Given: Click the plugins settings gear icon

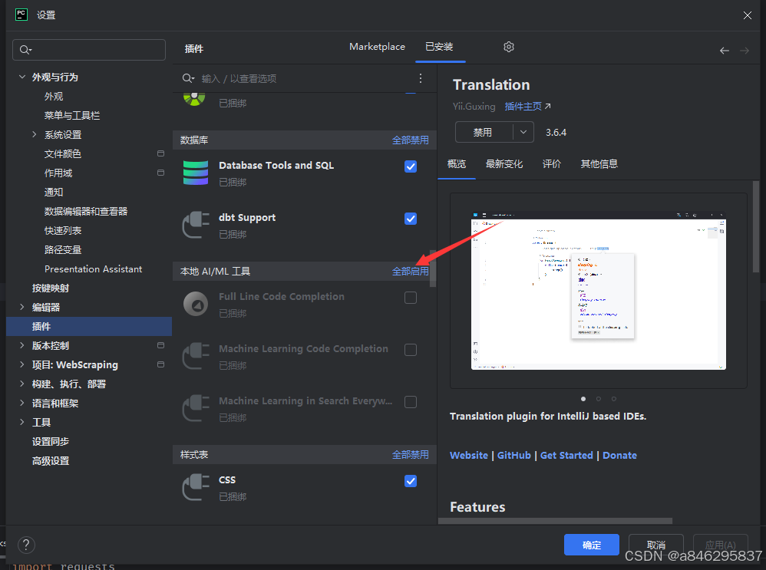Looking at the screenshot, I should coord(509,47).
